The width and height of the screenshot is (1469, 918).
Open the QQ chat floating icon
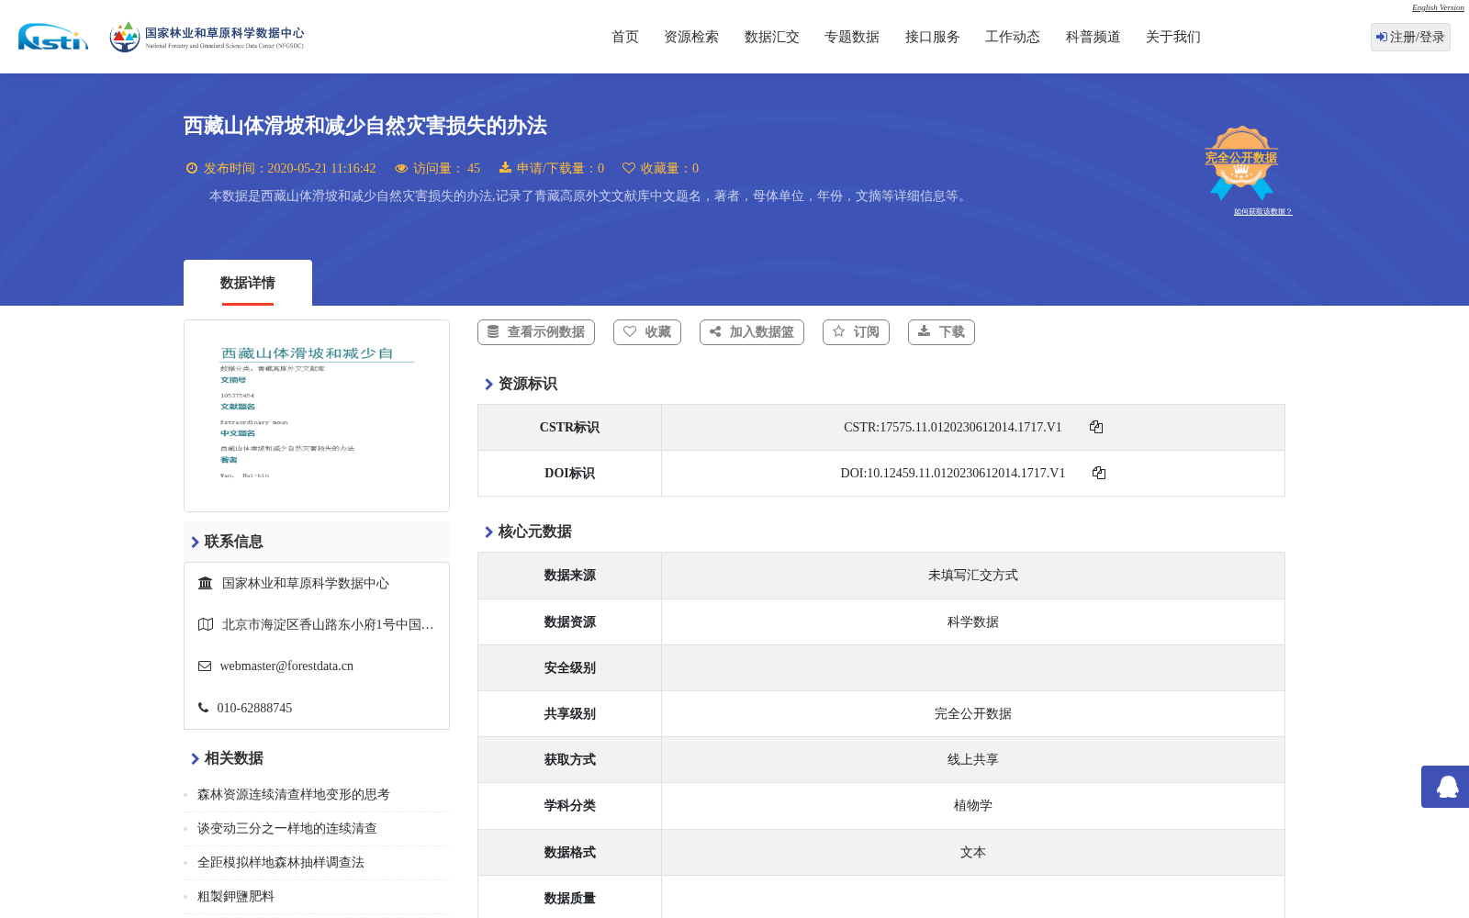(x=1447, y=787)
